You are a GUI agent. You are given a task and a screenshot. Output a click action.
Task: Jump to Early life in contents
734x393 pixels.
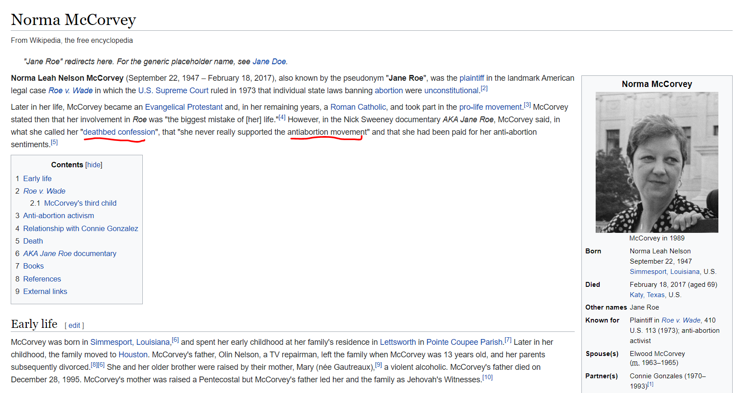[x=37, y=178]
